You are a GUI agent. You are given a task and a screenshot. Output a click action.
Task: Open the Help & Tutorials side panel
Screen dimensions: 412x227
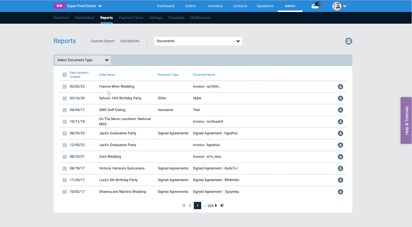[x=406, y=120]
